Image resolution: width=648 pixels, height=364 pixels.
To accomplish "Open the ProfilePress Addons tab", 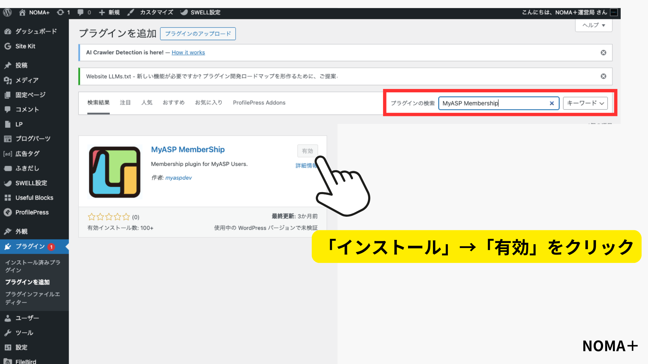I will tap(259, 103).
